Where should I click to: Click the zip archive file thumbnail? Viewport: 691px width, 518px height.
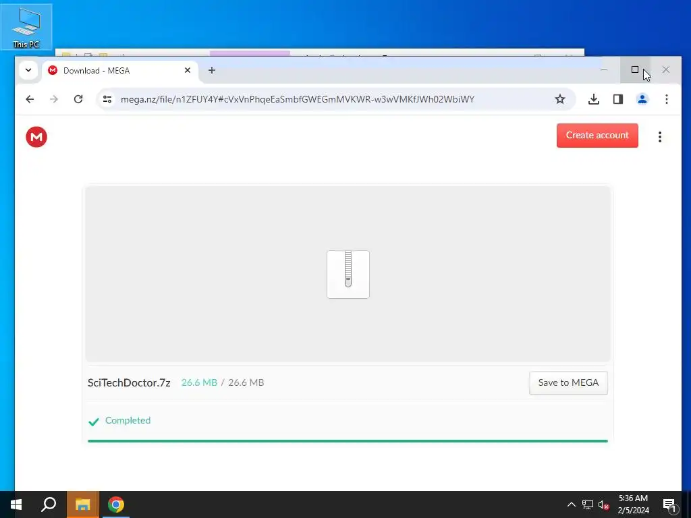348,275
